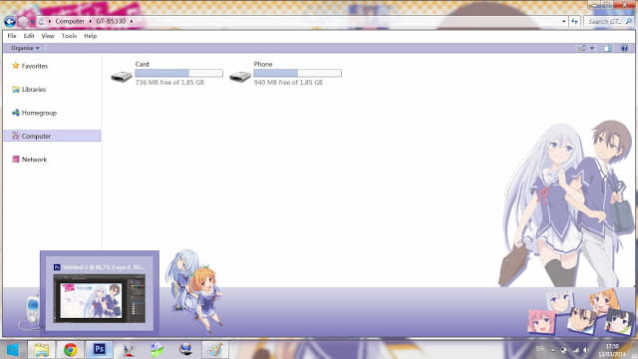Screen dimensions: 638x359
Task: Expand the address bar history dropdown
Action: pyautogui.click(x=563, y=21)
